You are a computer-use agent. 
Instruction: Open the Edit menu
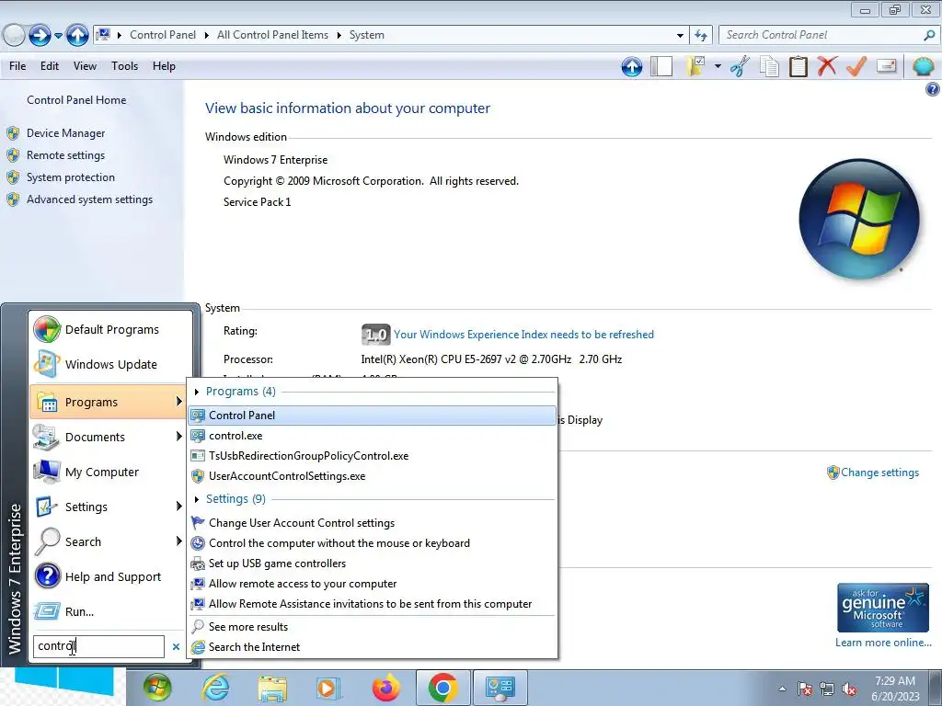50,66
